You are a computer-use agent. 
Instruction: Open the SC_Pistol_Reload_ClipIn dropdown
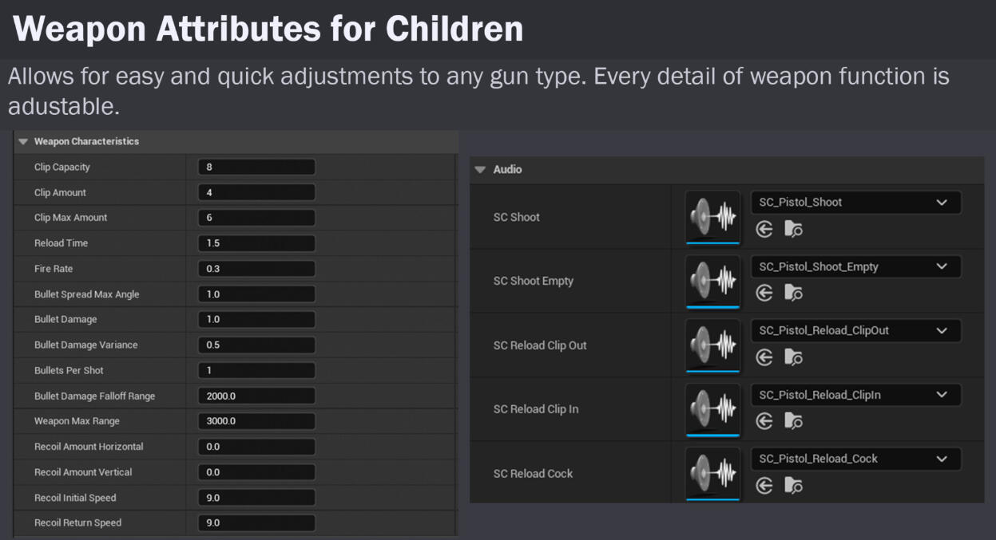(x=855, y=395)
